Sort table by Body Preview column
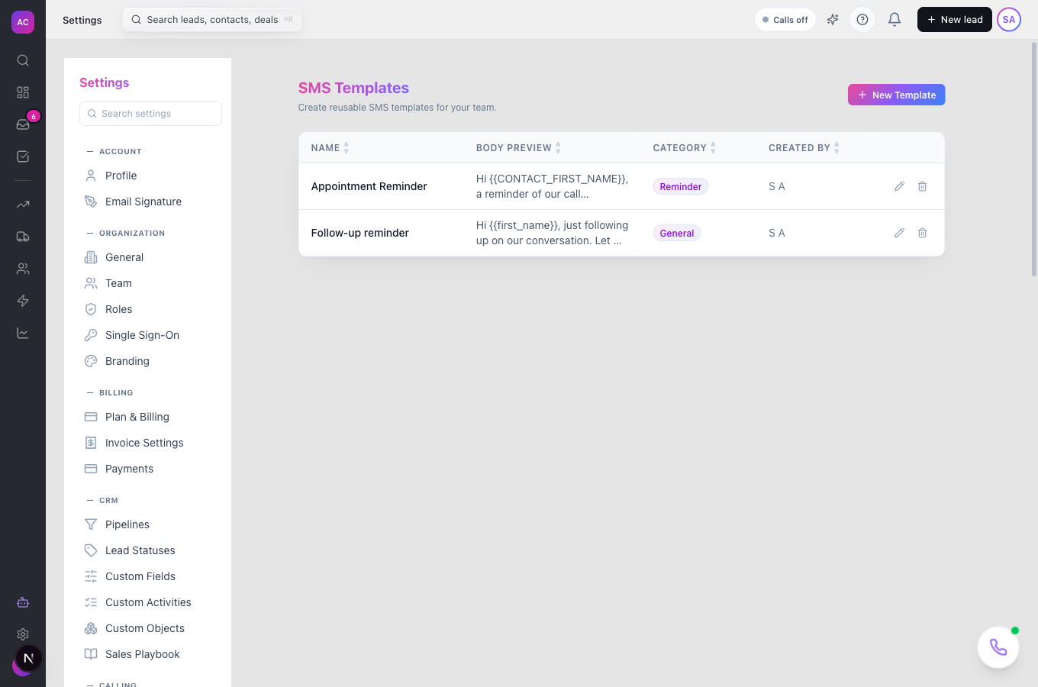1038x687 pixels. tap(518, 148)
